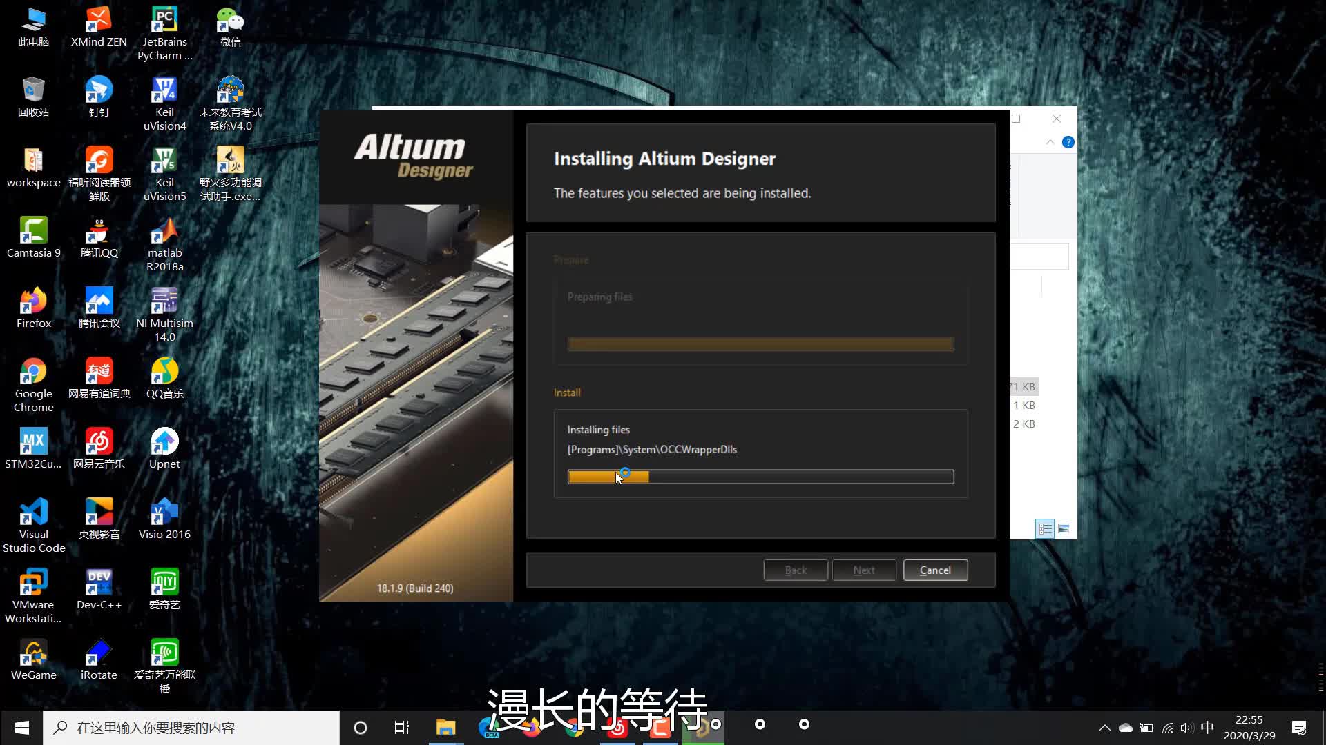Click the disabled Back button in the installer
Viewport: 1326px width, 745px height.
tap(796, 570)
